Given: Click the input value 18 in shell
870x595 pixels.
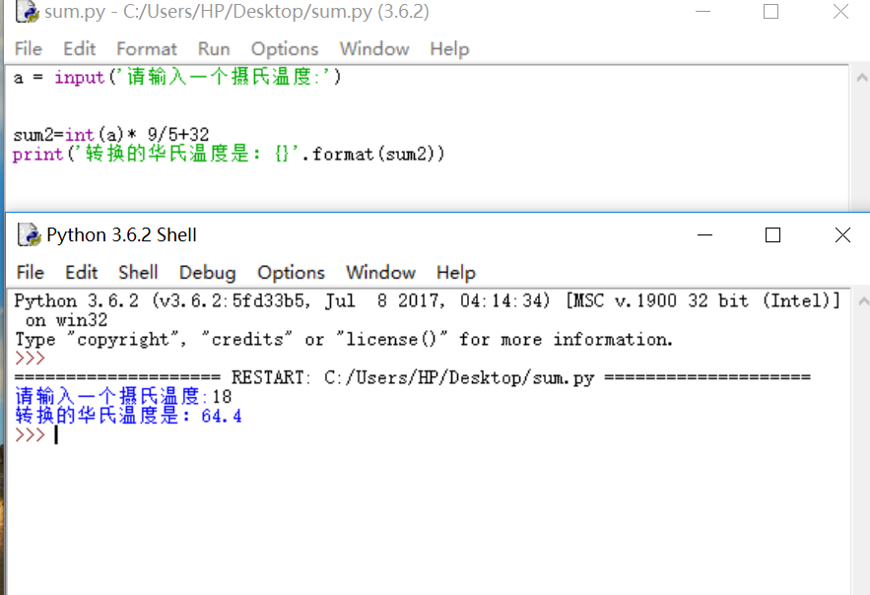Looking at the screenshot, I should (x=222, y=396).
